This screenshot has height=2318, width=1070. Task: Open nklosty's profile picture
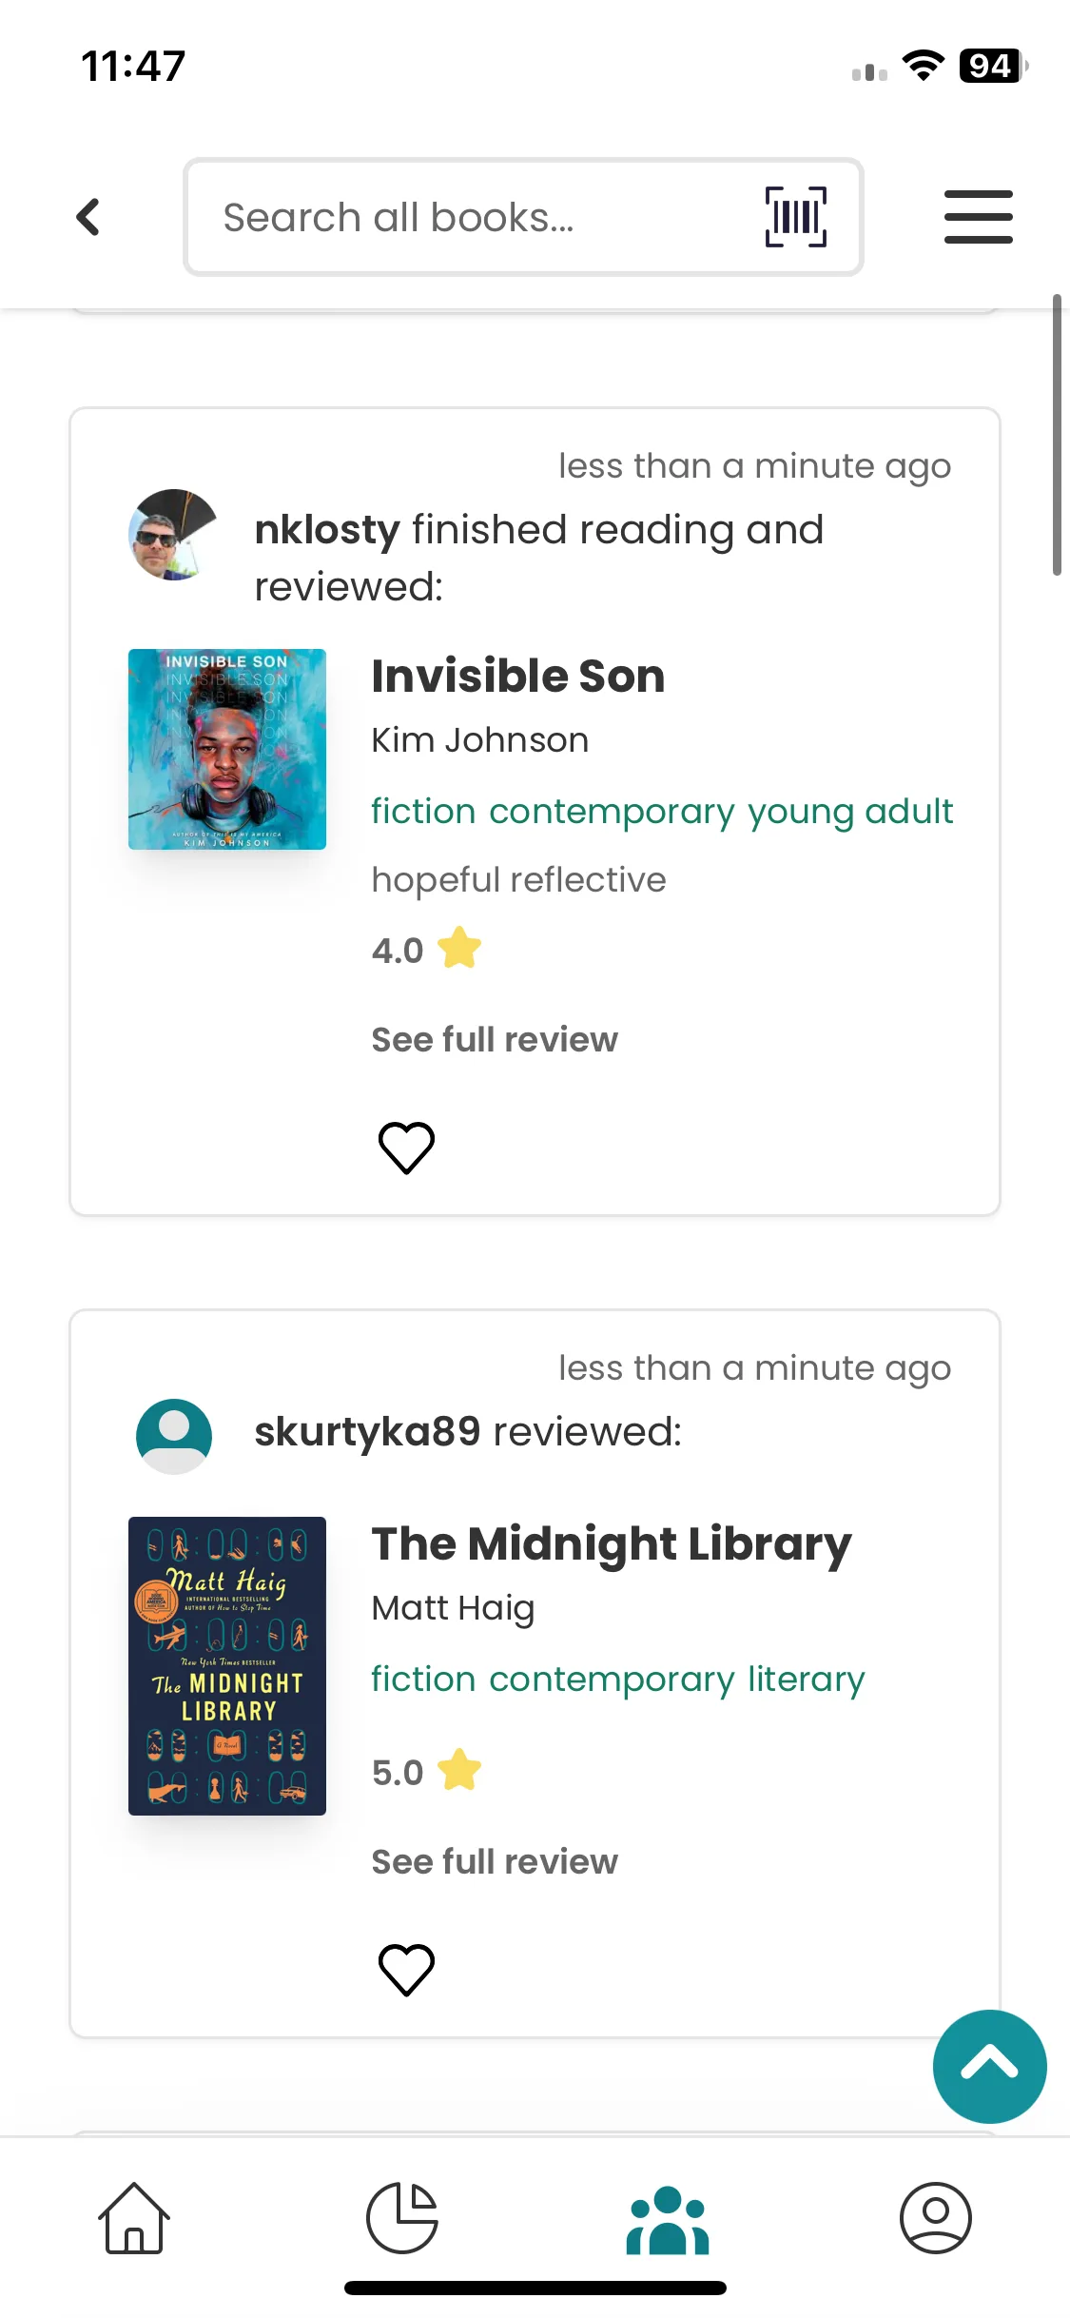pos(173,535)
